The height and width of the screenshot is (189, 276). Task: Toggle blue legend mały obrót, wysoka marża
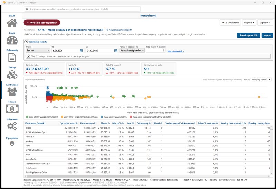click(114, 117)
